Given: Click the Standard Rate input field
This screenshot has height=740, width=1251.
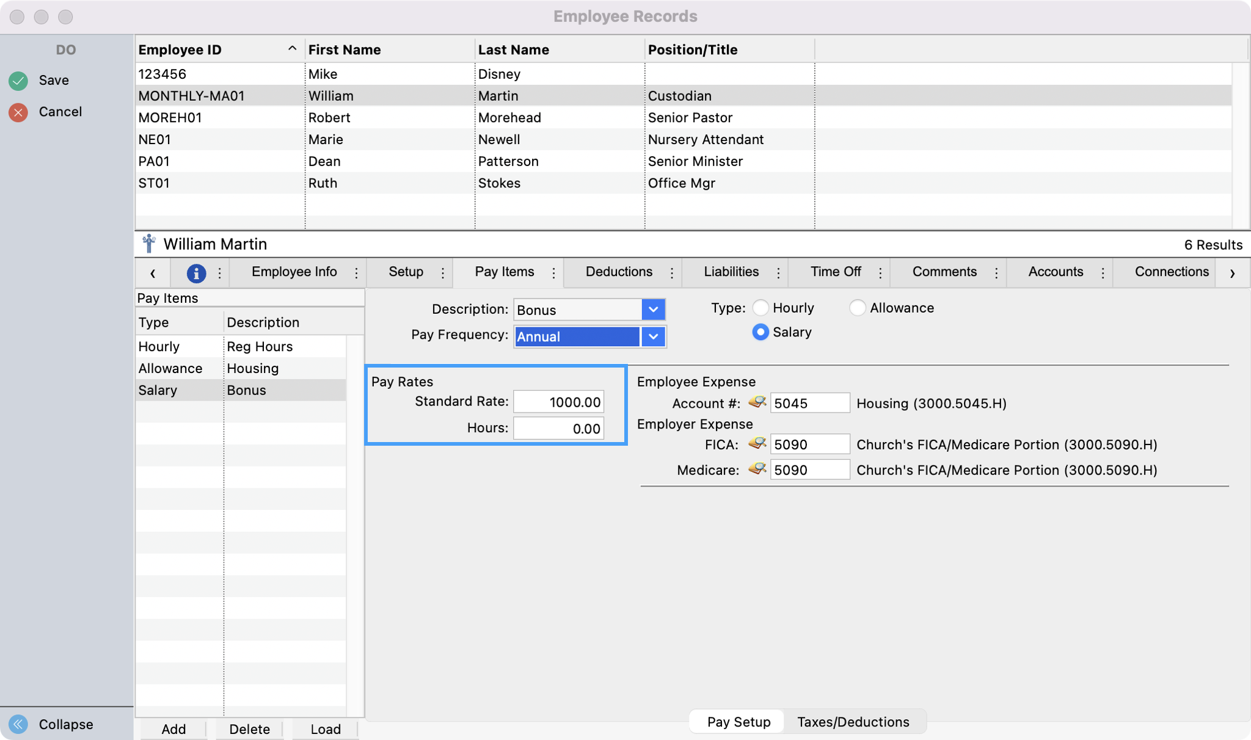Looking at the screenshot, I should 558,402.
